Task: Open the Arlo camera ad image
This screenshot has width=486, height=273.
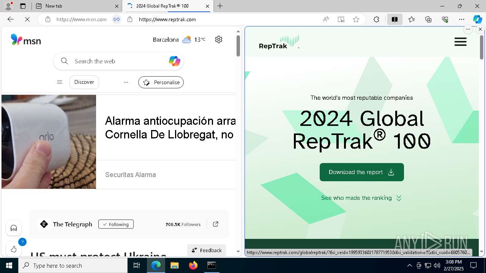Action: point(49,142)
